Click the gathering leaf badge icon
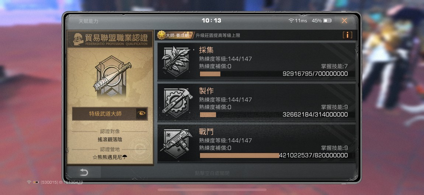 (x=176, y=61)
